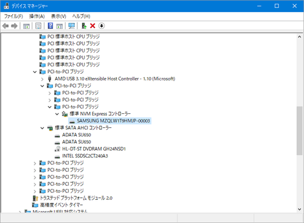Click the Trusted Platform Module 2.0 key icon

[x=35, y=198]
